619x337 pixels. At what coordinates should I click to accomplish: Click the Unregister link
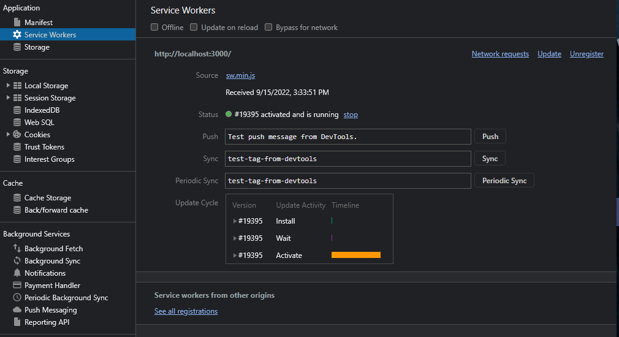tap(587, 54)
